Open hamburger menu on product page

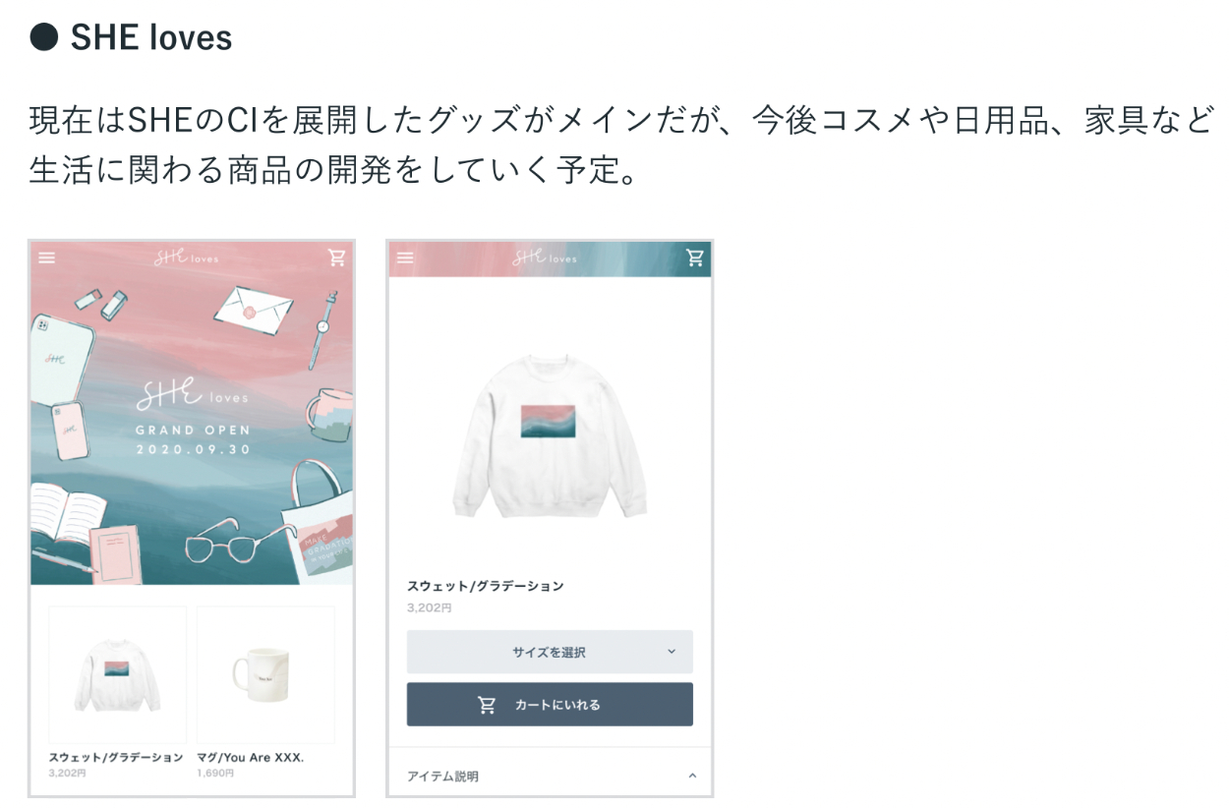point(405,259)
